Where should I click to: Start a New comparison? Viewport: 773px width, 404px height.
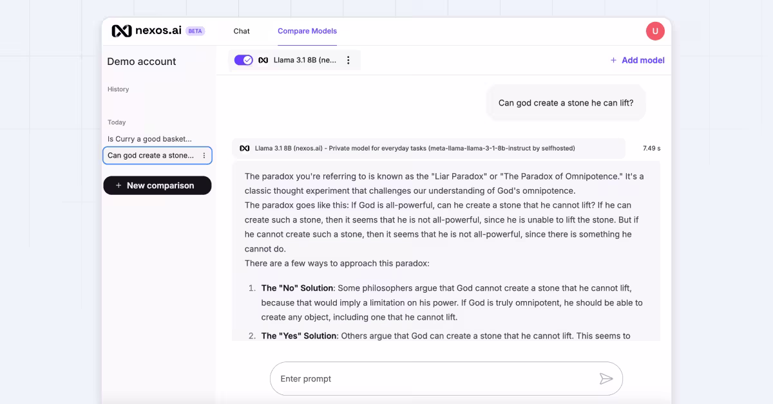157,185
